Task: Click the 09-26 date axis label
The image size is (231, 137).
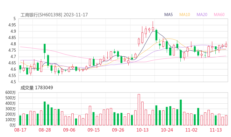Action: pos(118,130)
